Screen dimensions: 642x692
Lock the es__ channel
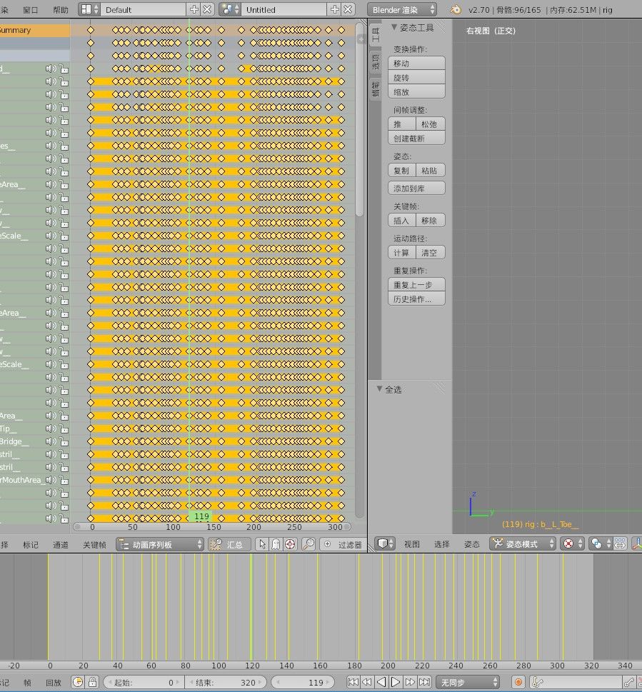[x=64, y=146]
